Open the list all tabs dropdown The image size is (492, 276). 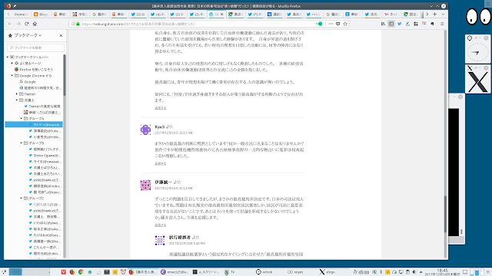click(443, 14)
